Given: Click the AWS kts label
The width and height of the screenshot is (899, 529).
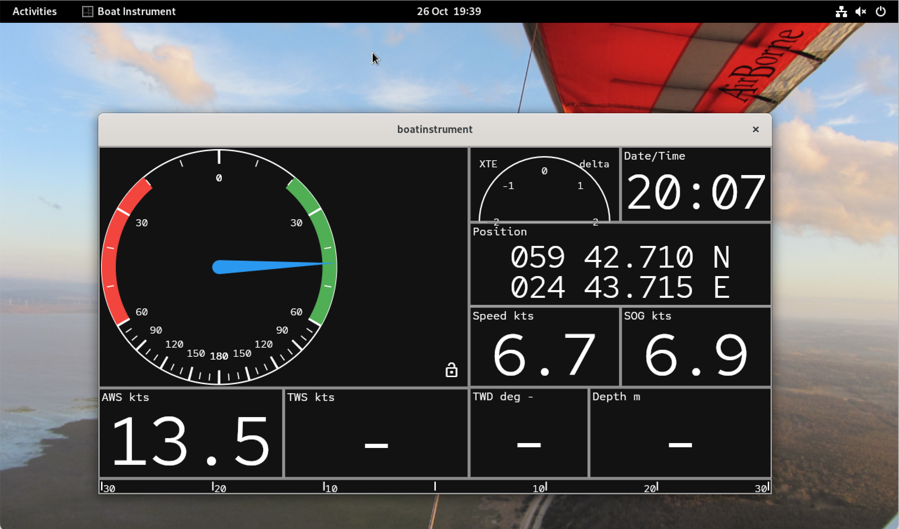Looking at the screenshot, I should [x=125, y=397].
